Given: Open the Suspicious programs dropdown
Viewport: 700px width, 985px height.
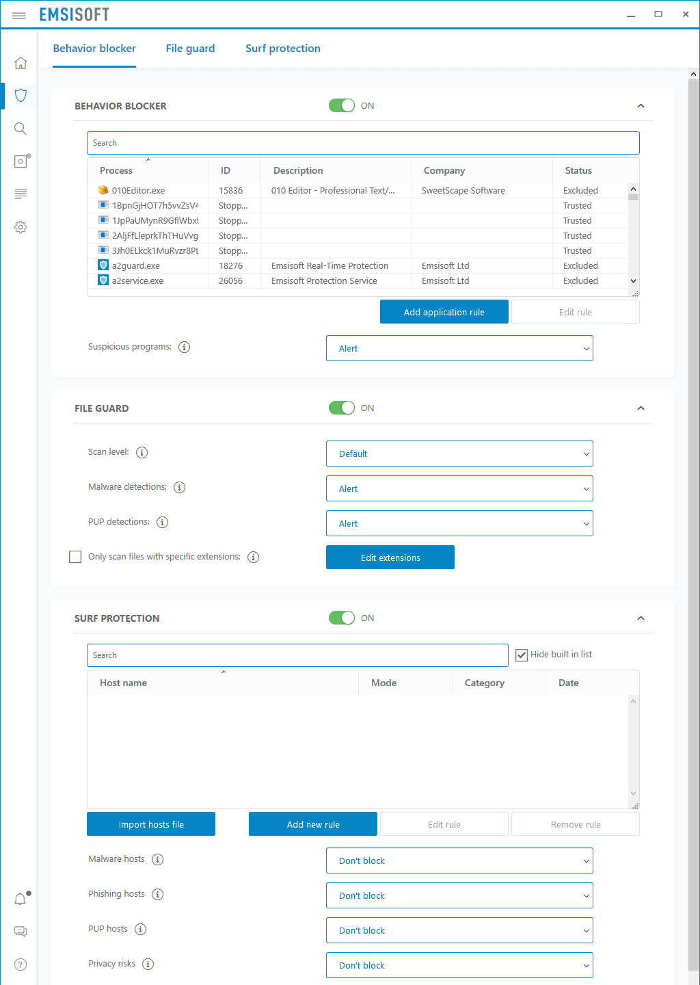Looking at the screenshot, I should (x=459, y=348).
